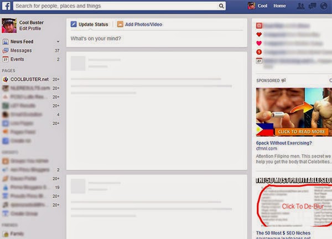Click the COOLBUSTER.net page icon
The image size is (332, 239).
(x=6, y=79)
